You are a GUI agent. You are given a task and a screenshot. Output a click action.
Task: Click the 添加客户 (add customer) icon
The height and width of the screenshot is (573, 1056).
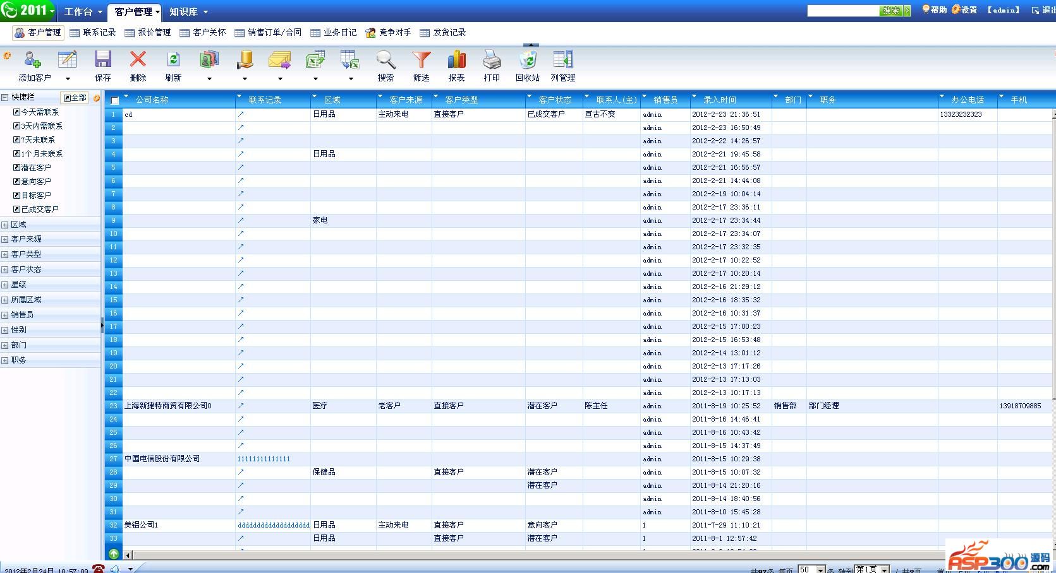click(33, 61)
